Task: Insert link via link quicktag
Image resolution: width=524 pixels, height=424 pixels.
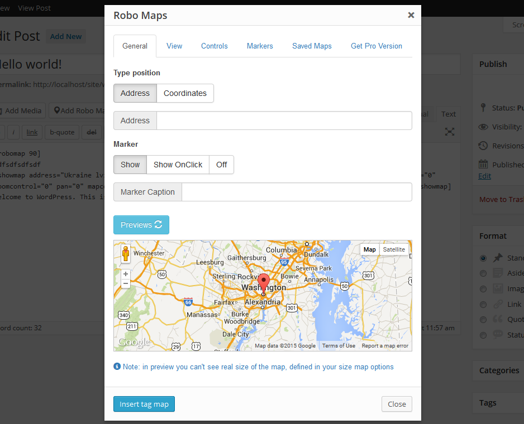Action: (32, 132)
